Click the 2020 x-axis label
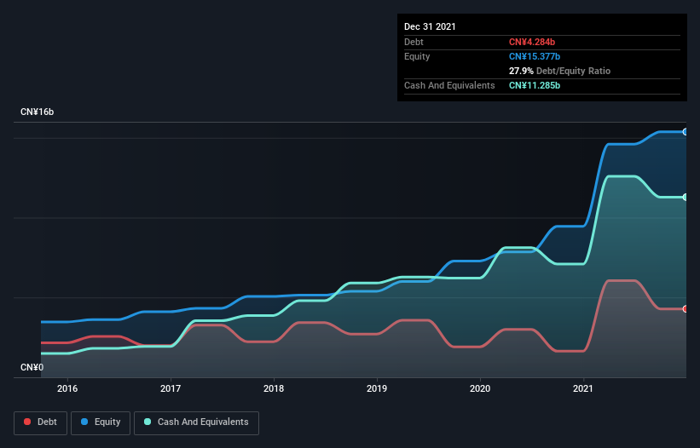Screen dimensions: 700x448 pos(480,388)
